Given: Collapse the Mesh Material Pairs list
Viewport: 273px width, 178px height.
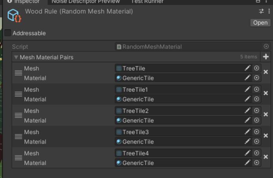Looking at the screenshot, I should click(16, 57).
